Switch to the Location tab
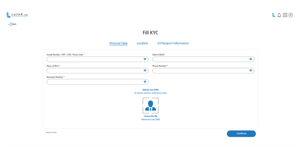 tap(142, 43)
